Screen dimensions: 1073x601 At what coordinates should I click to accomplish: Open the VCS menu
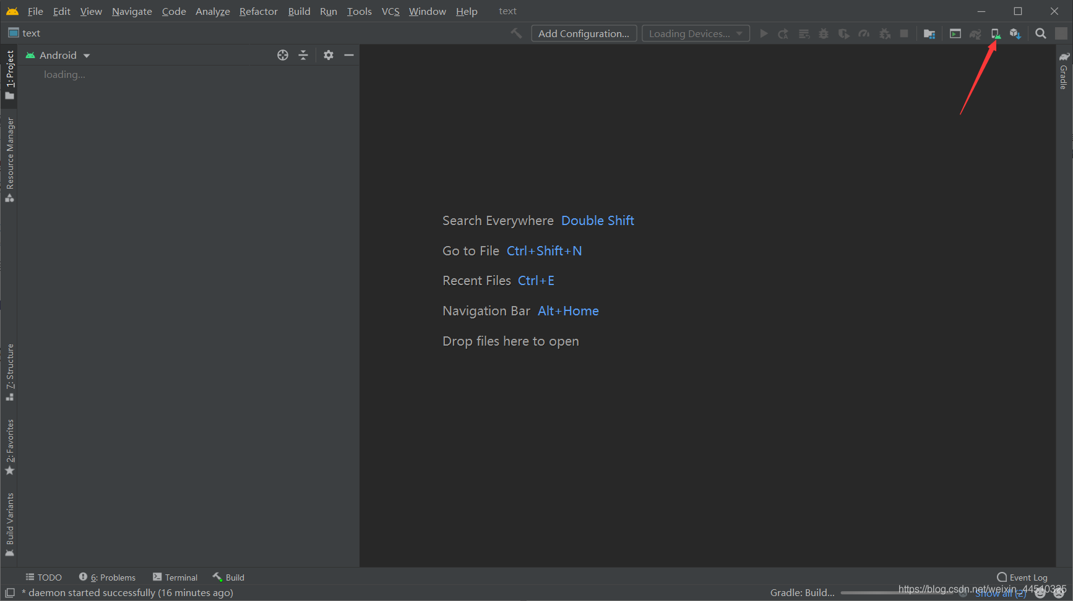390,11
